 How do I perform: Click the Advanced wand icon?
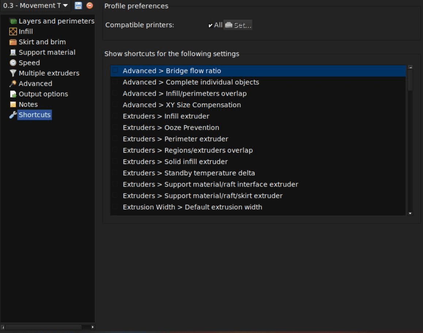(x=13, y=84)
